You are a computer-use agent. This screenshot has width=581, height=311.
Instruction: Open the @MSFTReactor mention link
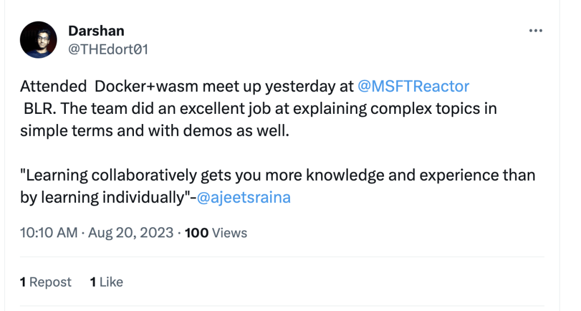413,87
